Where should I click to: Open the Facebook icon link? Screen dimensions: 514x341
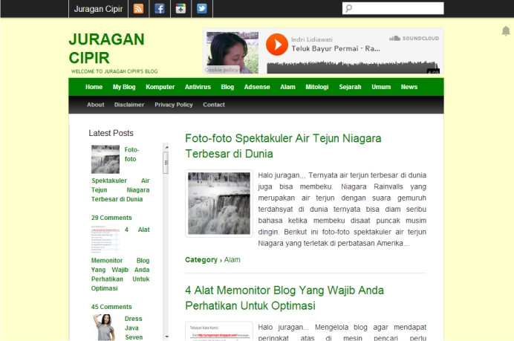click(x=160, y=8)
